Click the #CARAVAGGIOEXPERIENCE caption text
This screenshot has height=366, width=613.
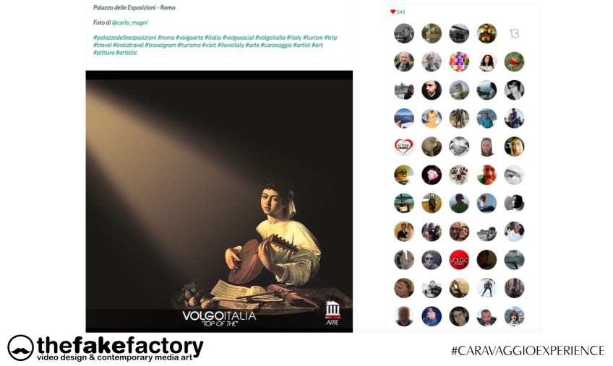(528, 350)
